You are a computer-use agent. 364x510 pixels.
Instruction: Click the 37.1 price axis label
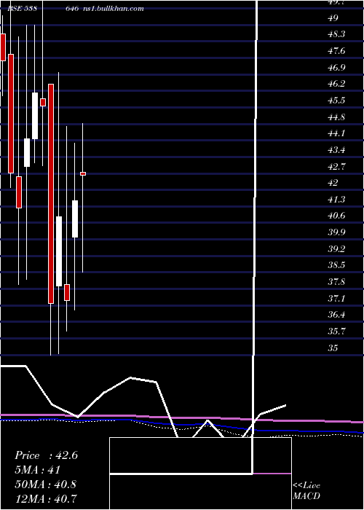(336, 298)
